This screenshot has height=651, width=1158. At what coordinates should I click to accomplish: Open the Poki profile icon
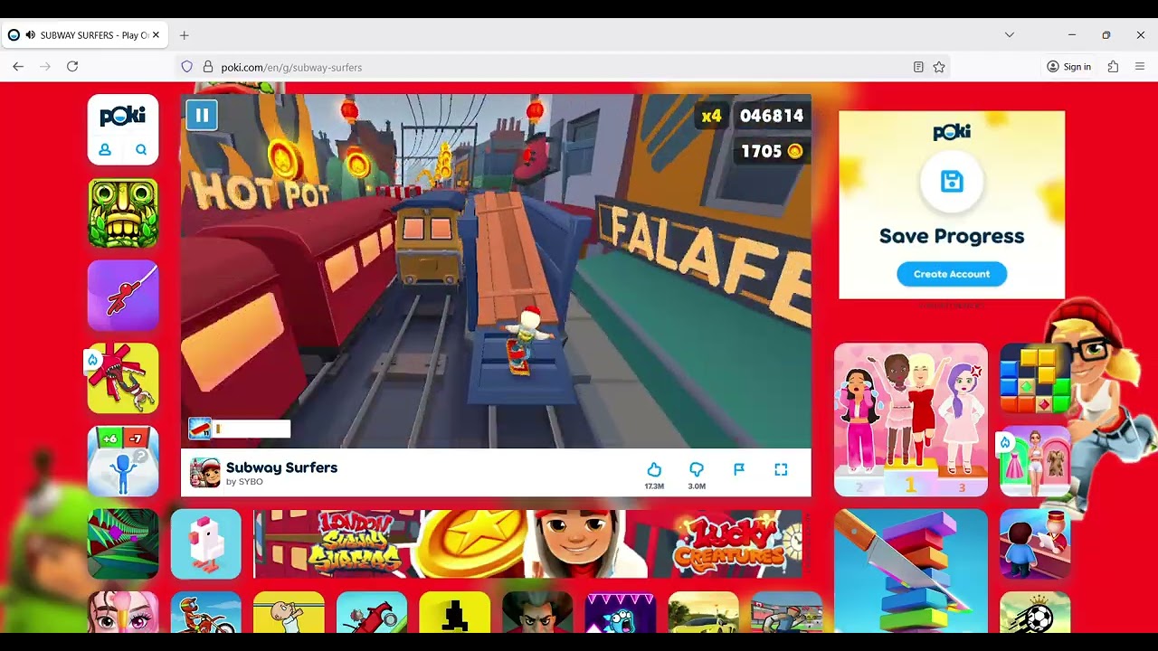(105, 150)
